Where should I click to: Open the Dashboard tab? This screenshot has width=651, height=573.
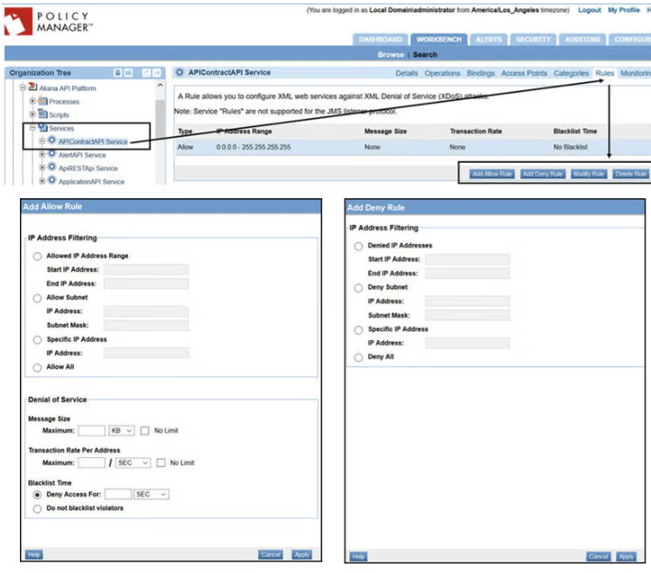(x=380, y=40)
